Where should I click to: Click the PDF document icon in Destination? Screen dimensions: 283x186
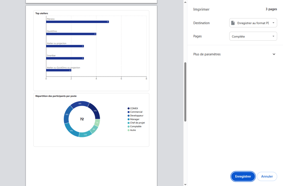(x=233, y=23)
